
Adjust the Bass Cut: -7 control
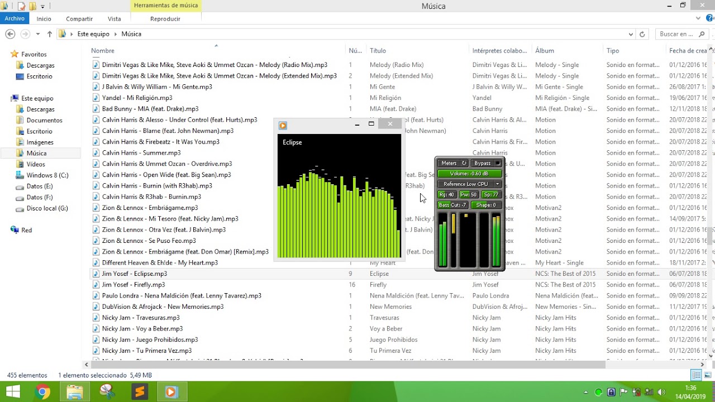[453, 205]
